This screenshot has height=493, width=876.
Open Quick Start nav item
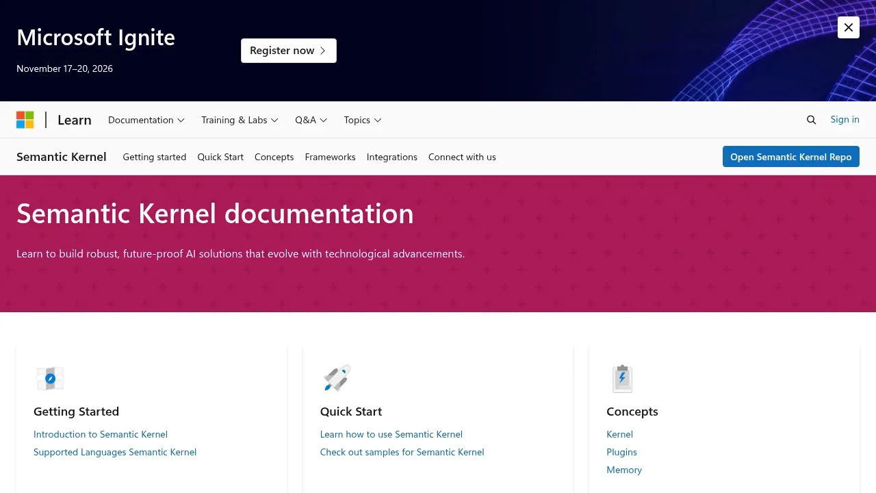(x=220, y=157)
